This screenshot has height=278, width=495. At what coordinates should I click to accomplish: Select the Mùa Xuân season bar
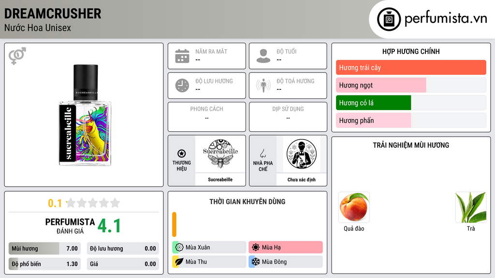(209, 248)
